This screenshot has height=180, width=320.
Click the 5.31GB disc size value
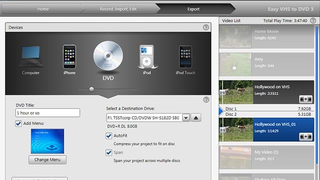coord(304,114)
